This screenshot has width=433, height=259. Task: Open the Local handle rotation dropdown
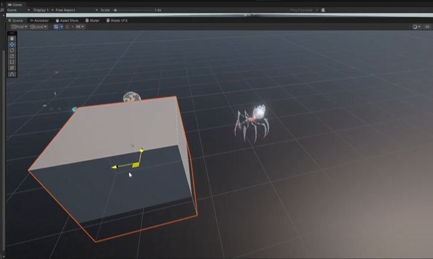38,27
